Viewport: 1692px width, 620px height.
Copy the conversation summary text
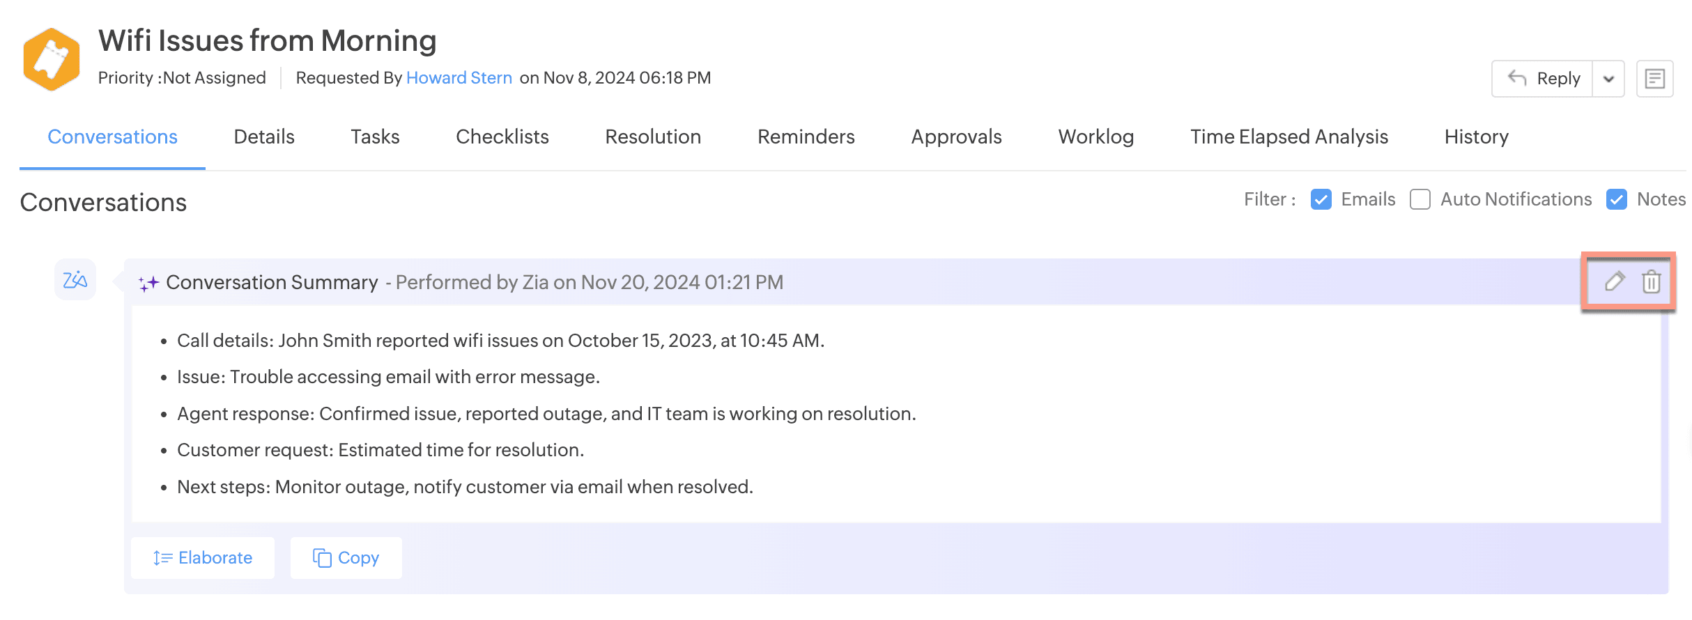point(346,558)
